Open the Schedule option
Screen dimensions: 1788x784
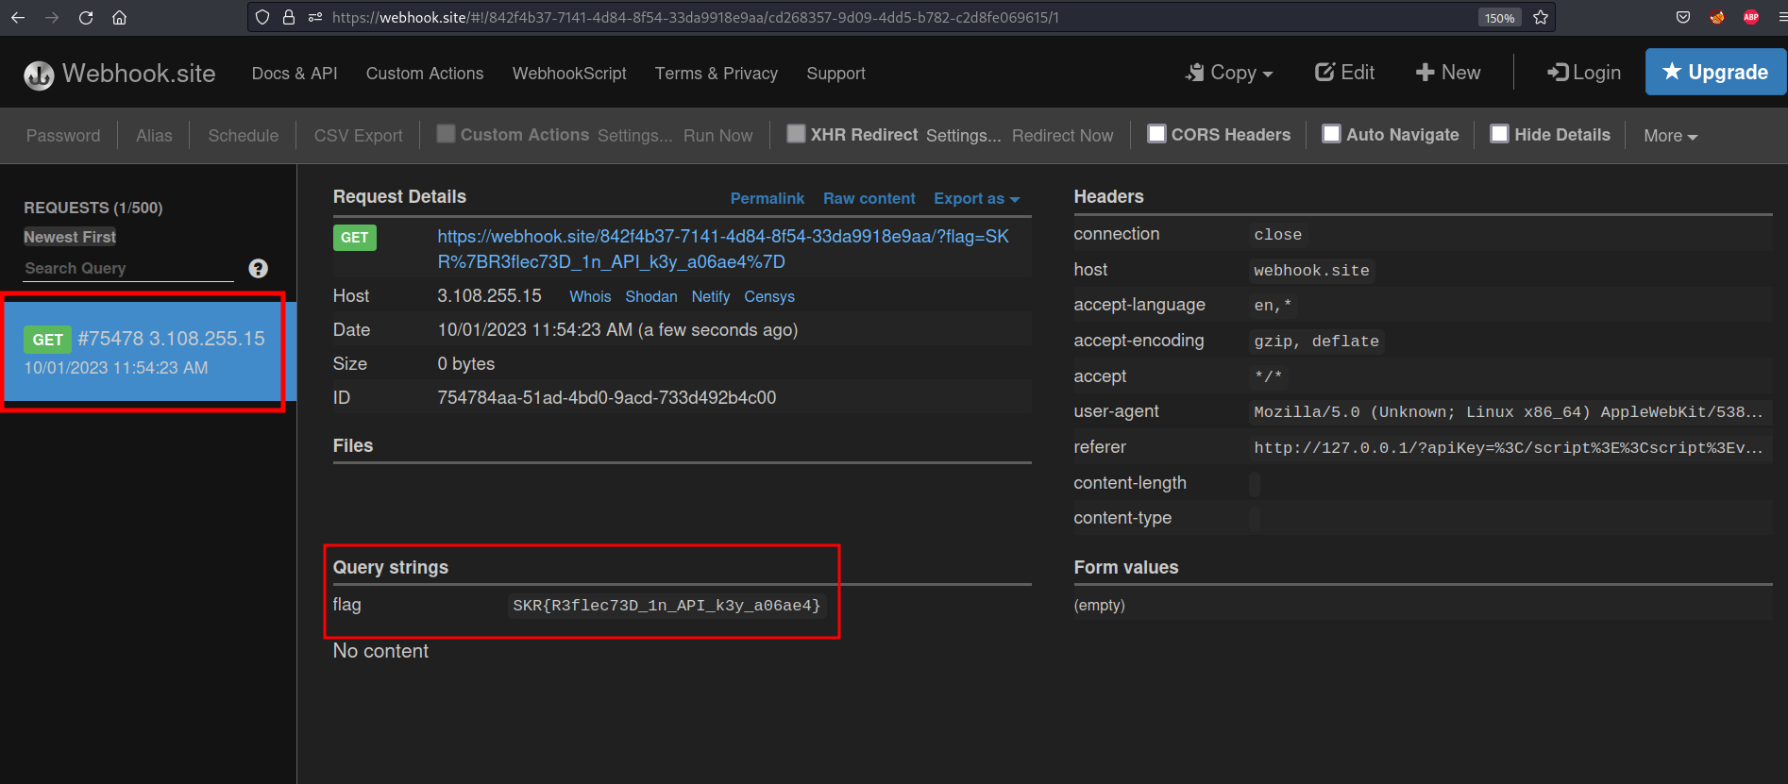243,136
